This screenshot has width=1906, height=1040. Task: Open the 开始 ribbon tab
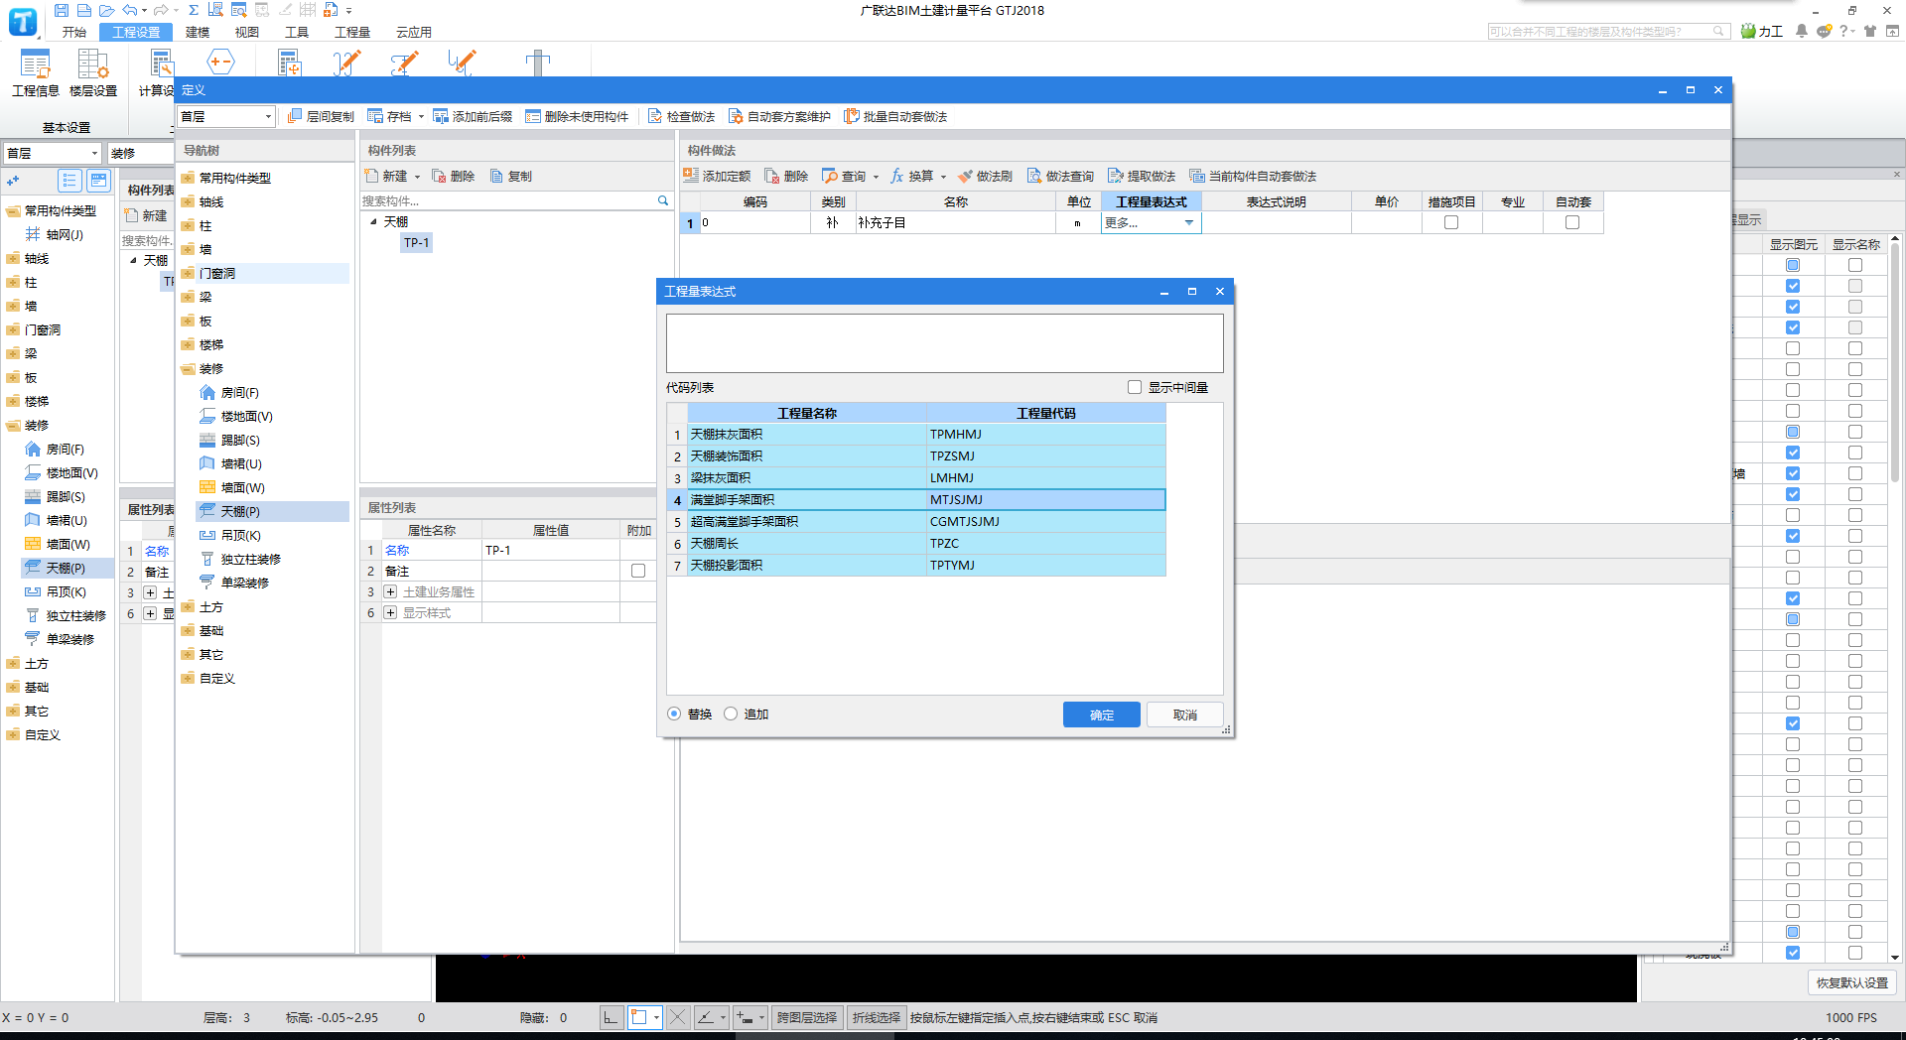(x=74, y=32)
